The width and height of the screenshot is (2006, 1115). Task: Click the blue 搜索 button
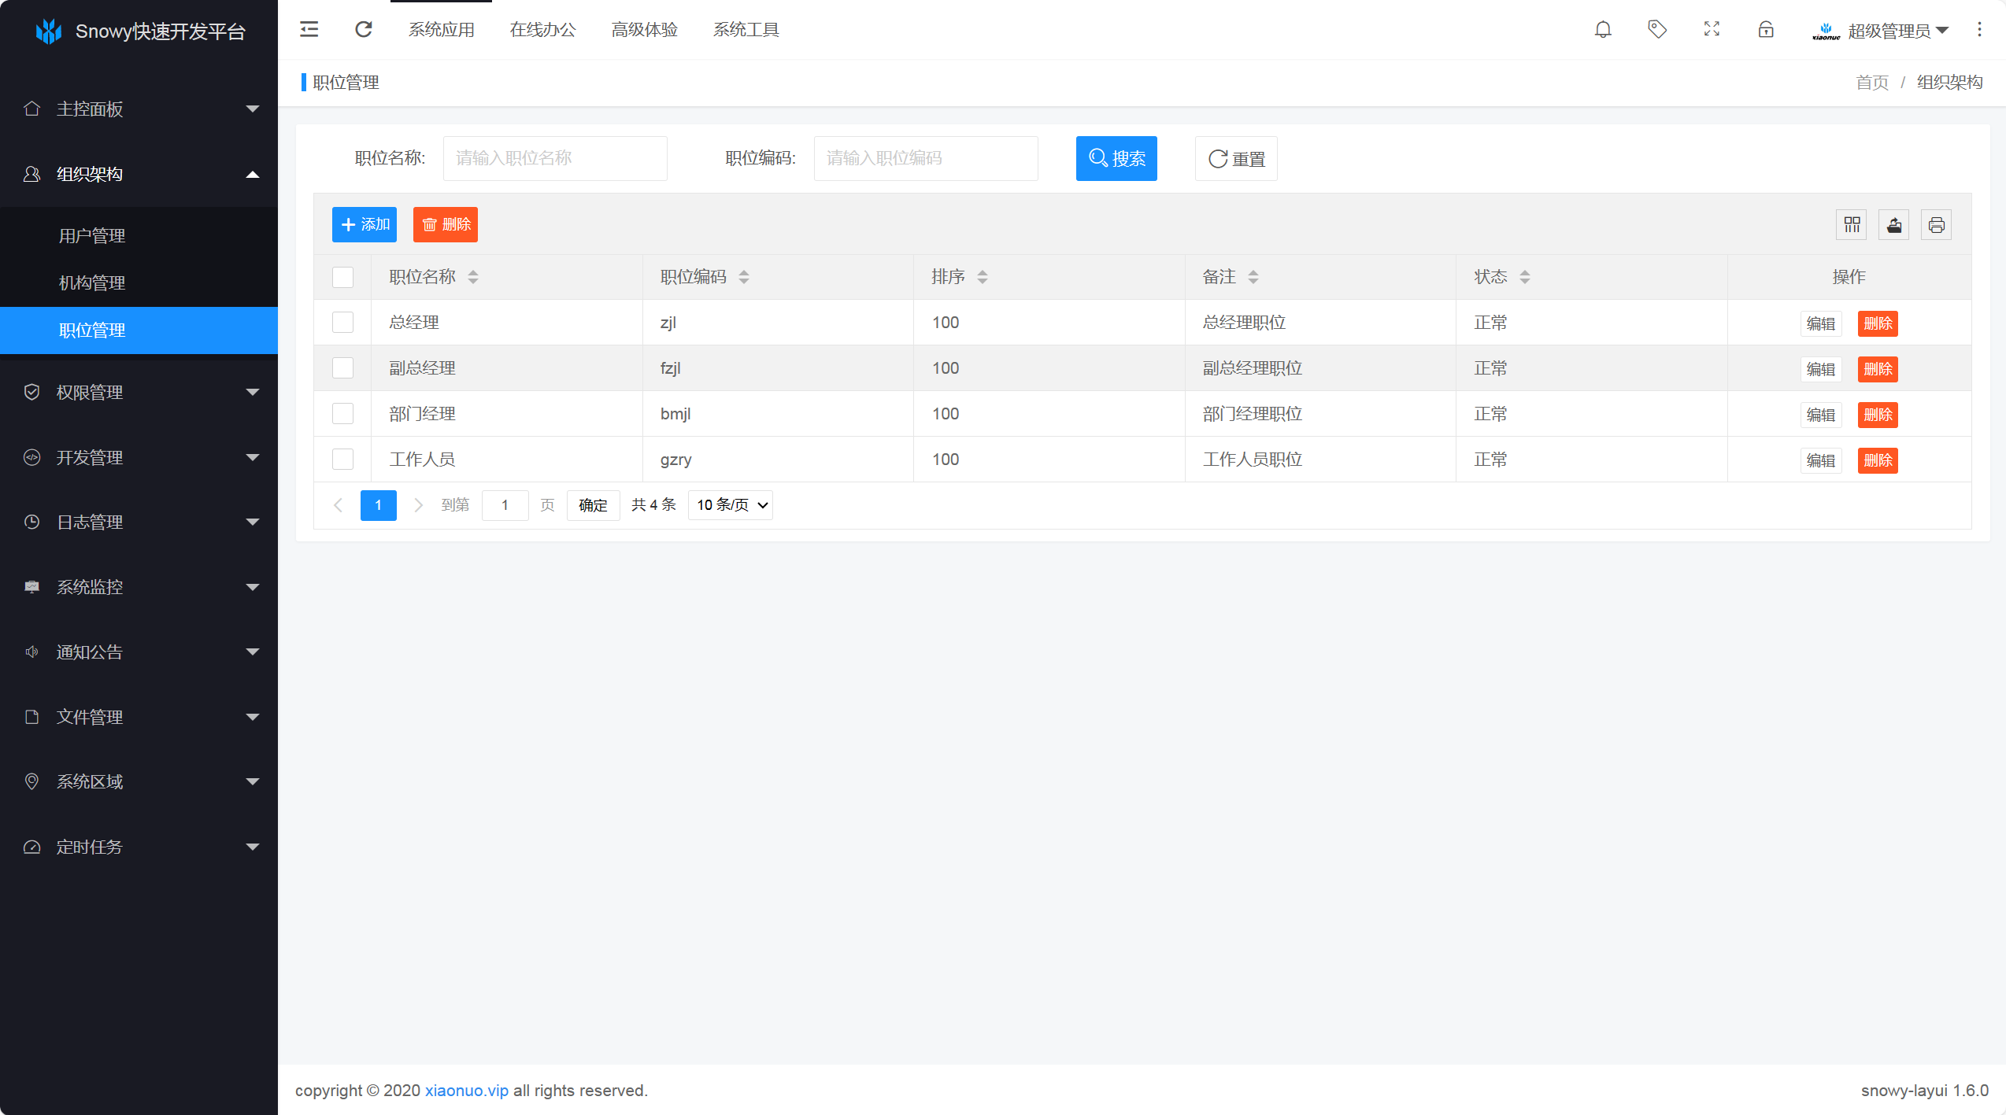tap(1116, 159)
